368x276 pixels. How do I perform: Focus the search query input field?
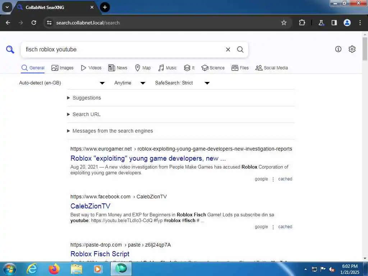(x=123, y=50)
